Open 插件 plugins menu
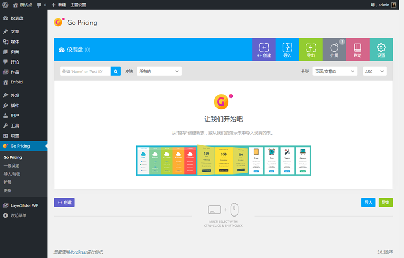 pos(24,106)
